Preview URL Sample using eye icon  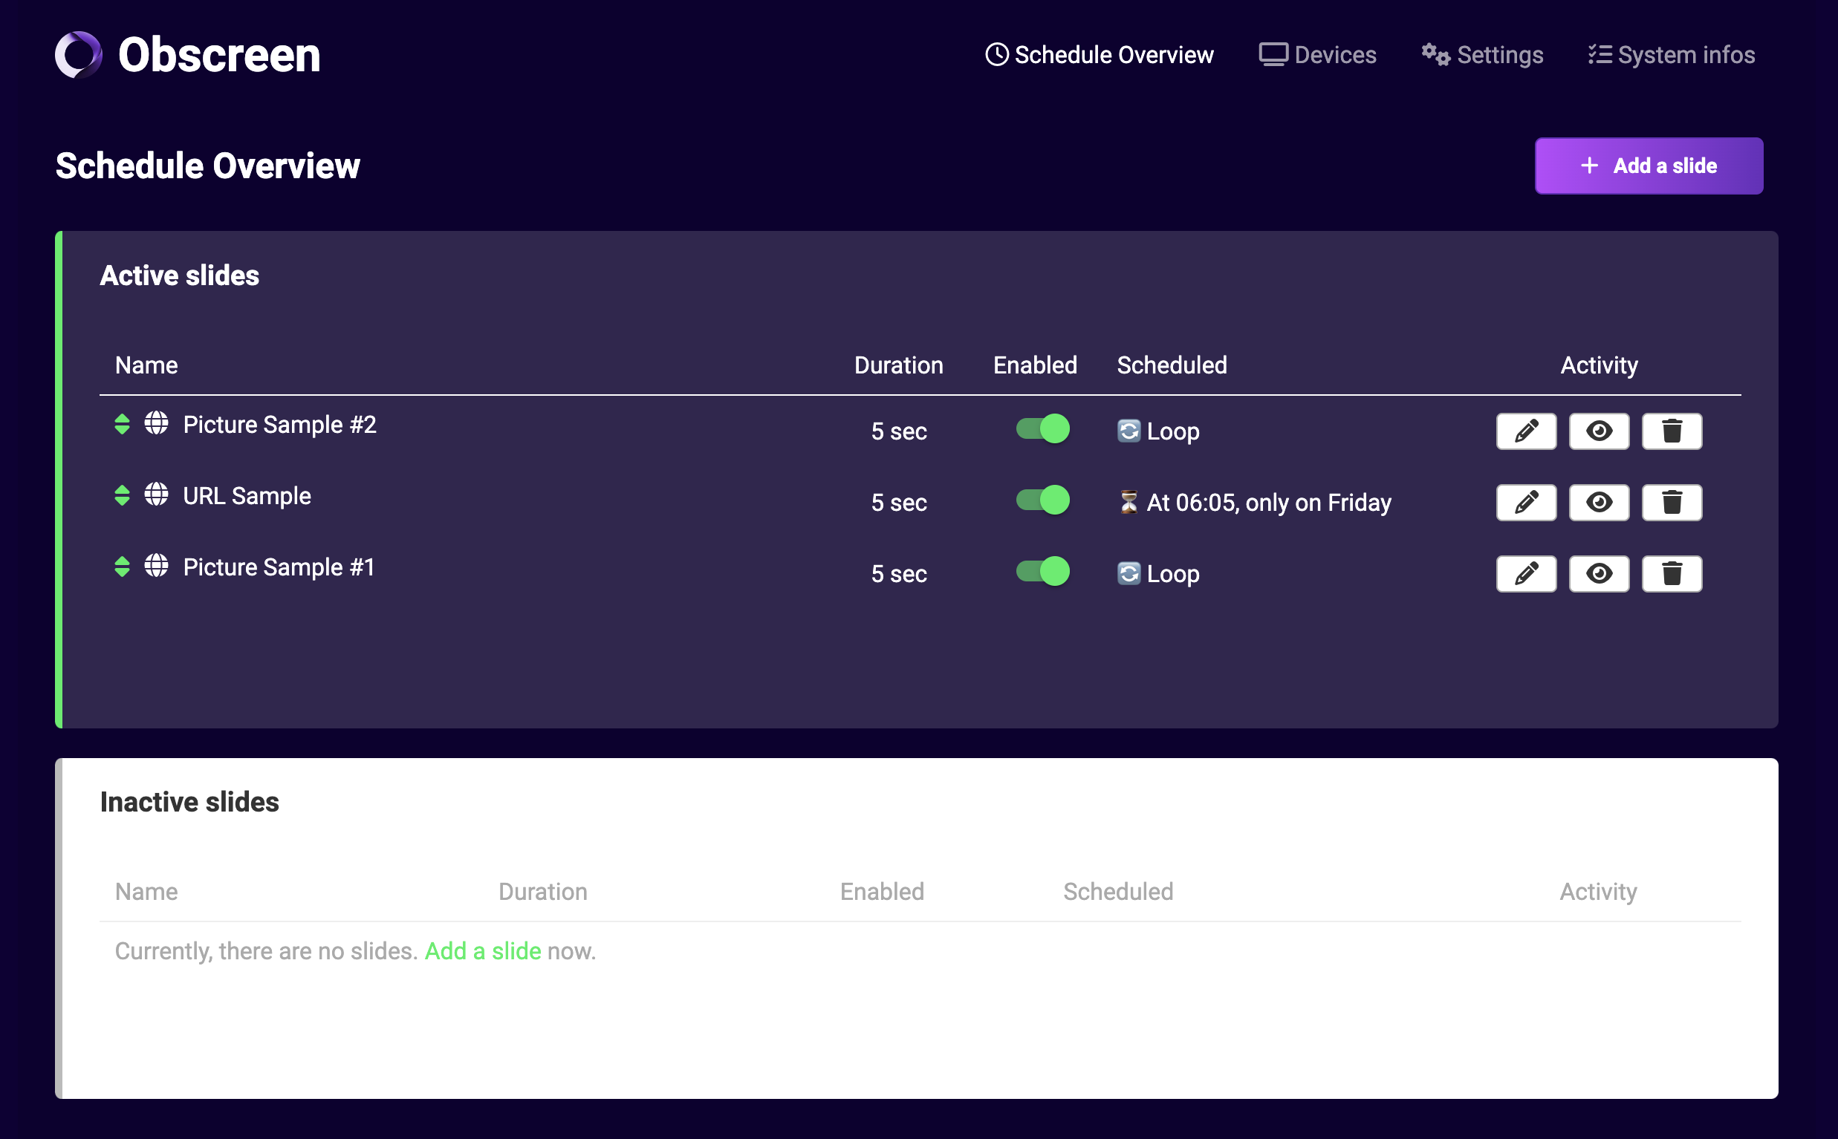click(x=1598, y=503)
